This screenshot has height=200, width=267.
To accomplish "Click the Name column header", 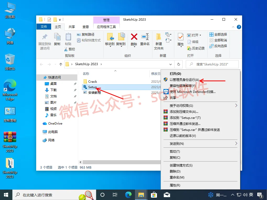I will [x=86, y=74].
